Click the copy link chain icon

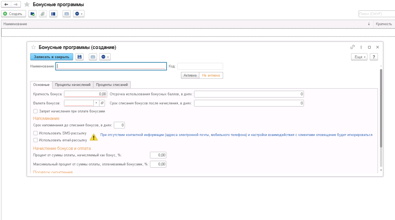point(352,47)
